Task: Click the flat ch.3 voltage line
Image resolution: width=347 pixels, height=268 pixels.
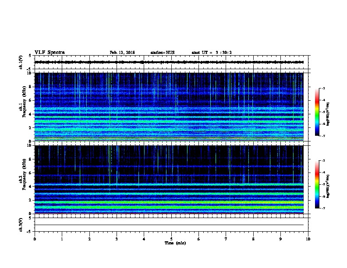Action: [169, 225]
